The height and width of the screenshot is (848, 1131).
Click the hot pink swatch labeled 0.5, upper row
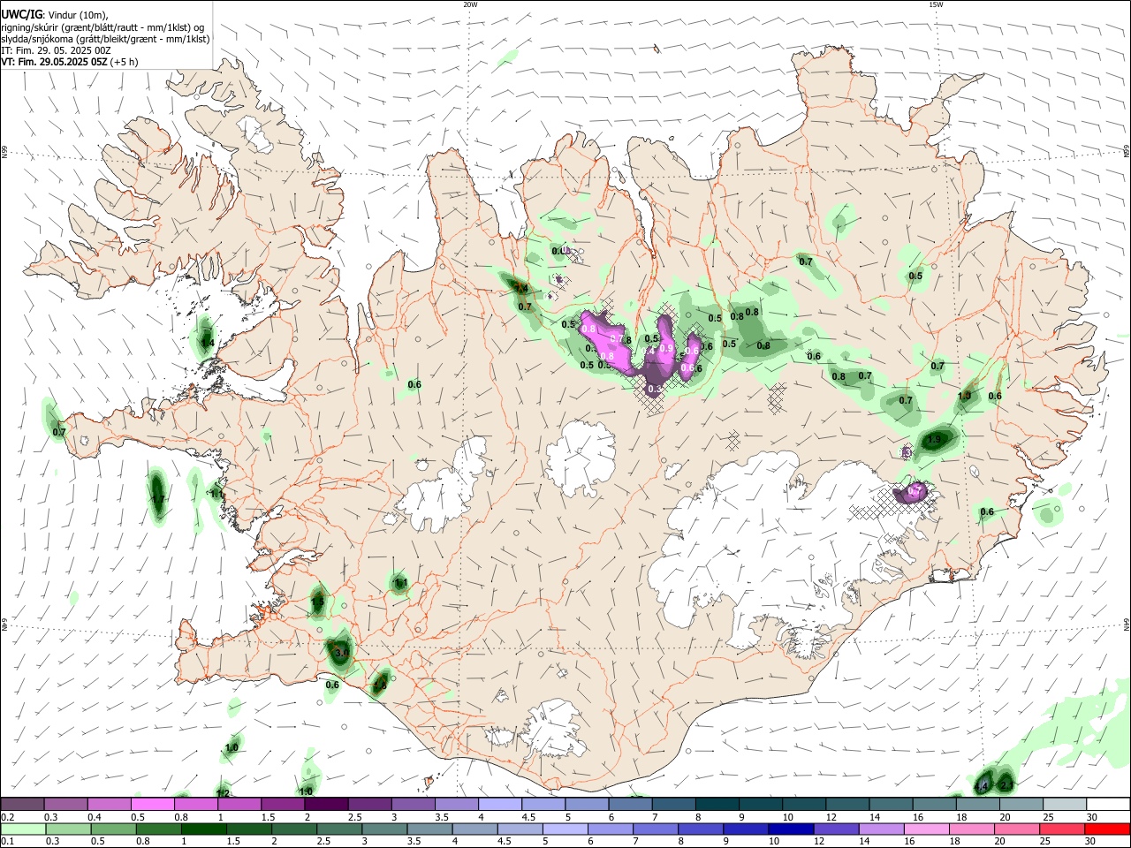click(x=152, y=805)
